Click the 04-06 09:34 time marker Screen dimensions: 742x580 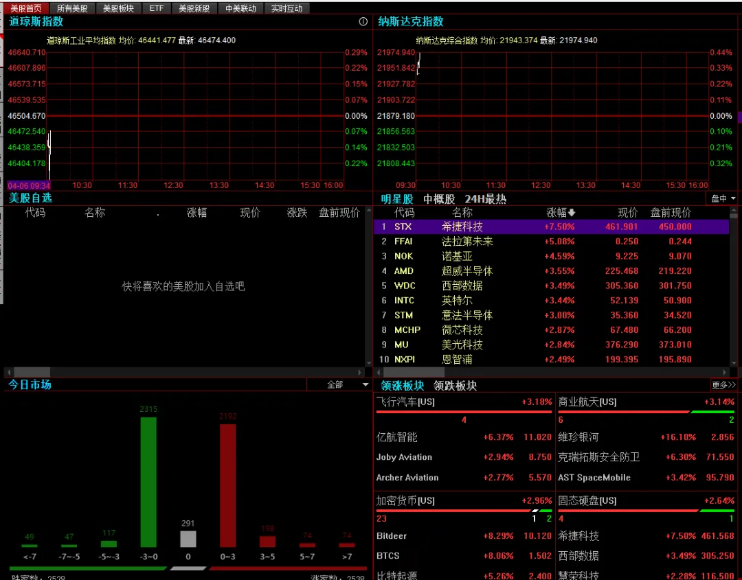coord(29,186)
